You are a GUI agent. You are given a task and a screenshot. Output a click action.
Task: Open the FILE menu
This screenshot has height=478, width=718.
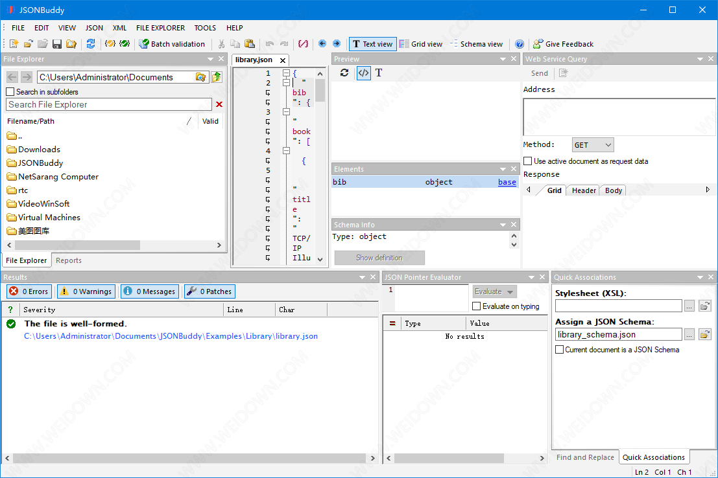coord(18,28)
